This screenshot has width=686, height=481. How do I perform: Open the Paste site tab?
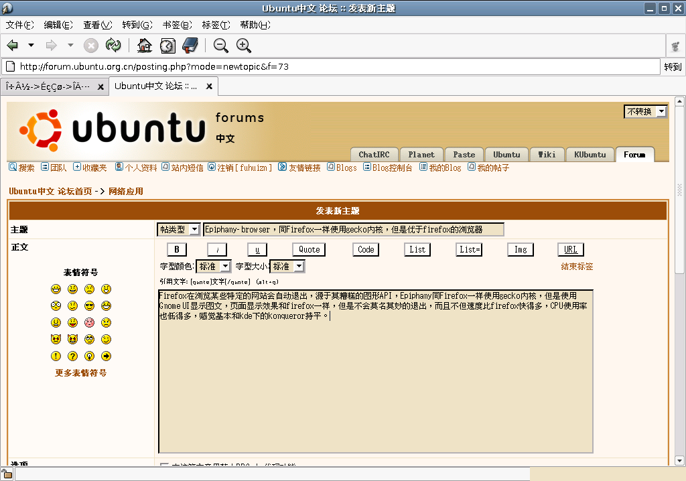pyautogui.click(x=464, y=155)
